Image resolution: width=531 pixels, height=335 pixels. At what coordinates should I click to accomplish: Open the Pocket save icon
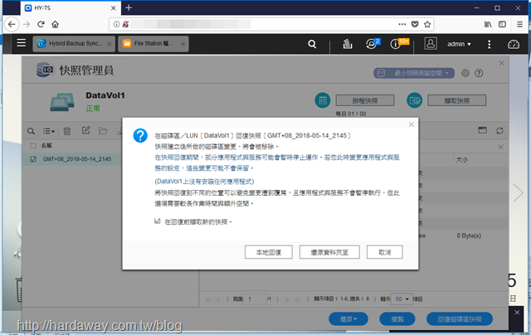pos(415,24)
